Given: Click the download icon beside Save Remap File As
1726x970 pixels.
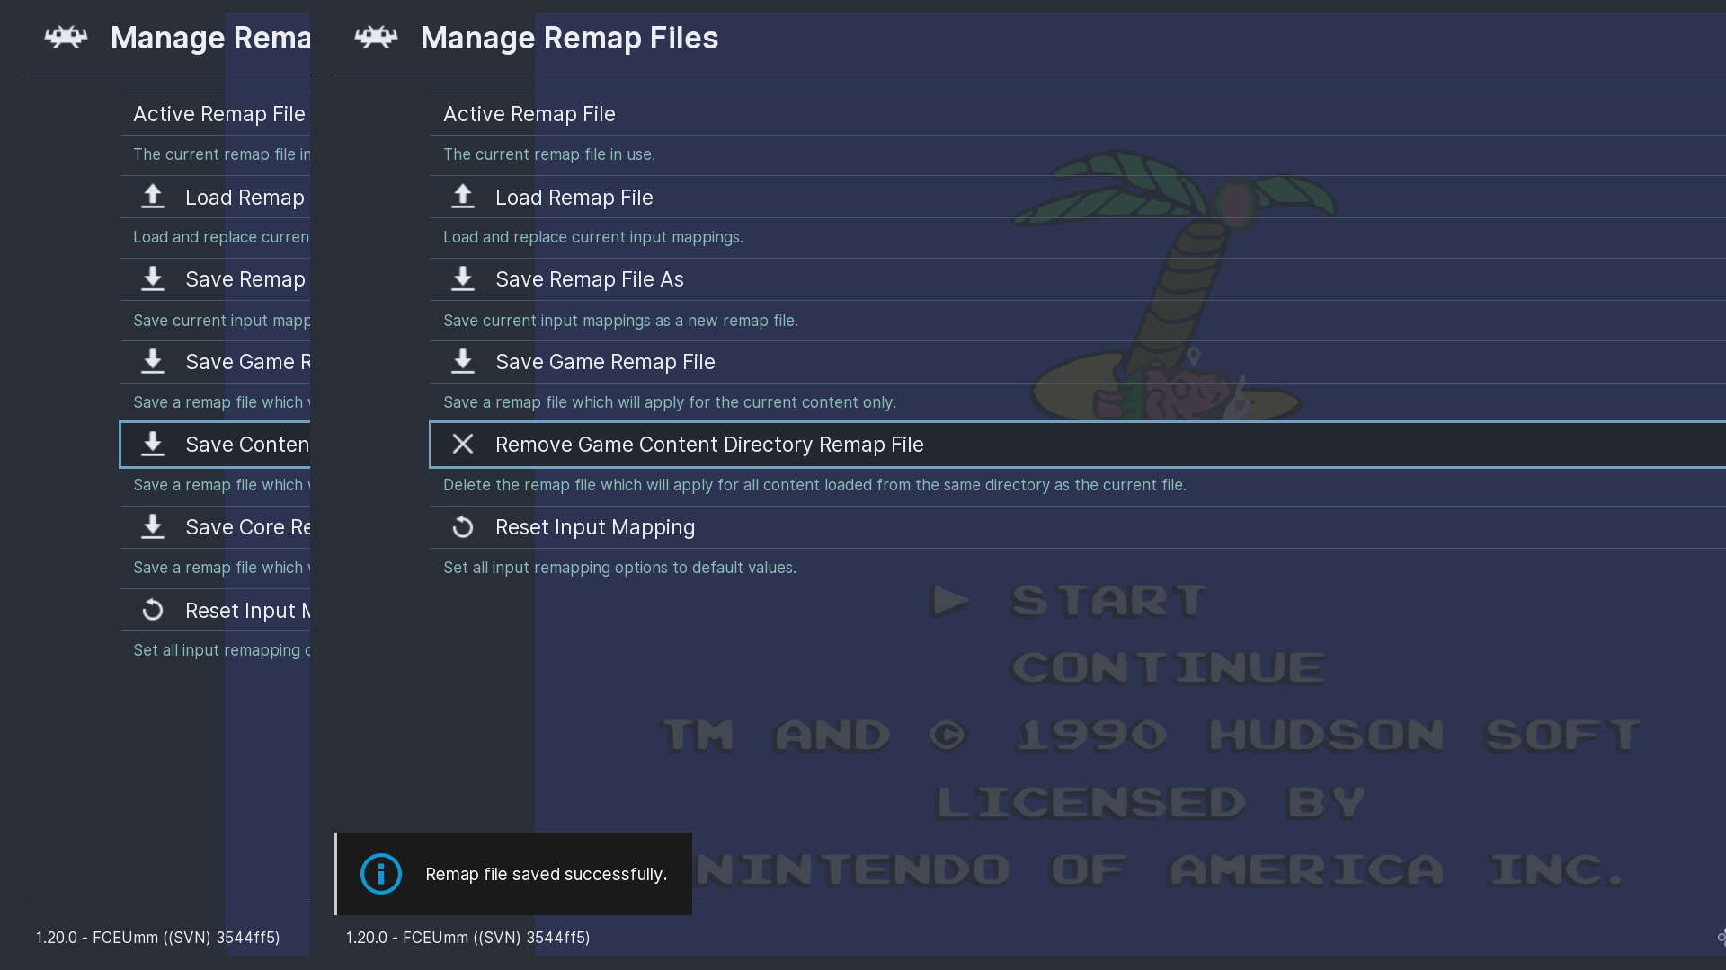Looking at the screenshot, I should [462, 279].
